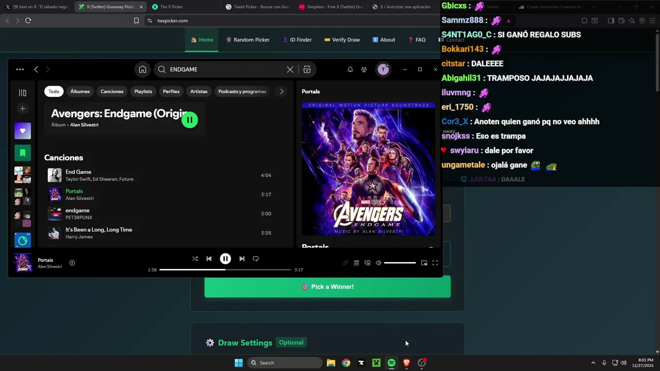
Task: Open Spotify miniplayer
Action: tap(424, 263)
